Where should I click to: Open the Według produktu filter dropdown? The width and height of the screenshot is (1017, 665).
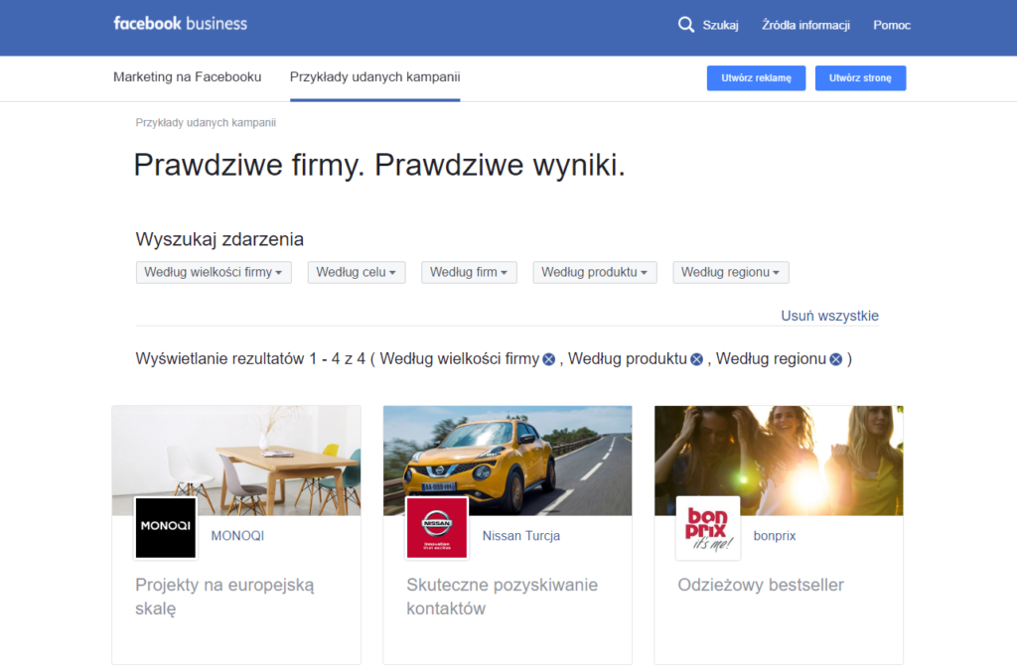594,271
